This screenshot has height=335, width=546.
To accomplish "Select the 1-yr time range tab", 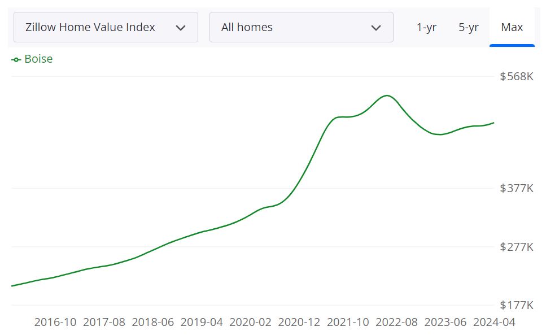I will (x=426, y=27).
